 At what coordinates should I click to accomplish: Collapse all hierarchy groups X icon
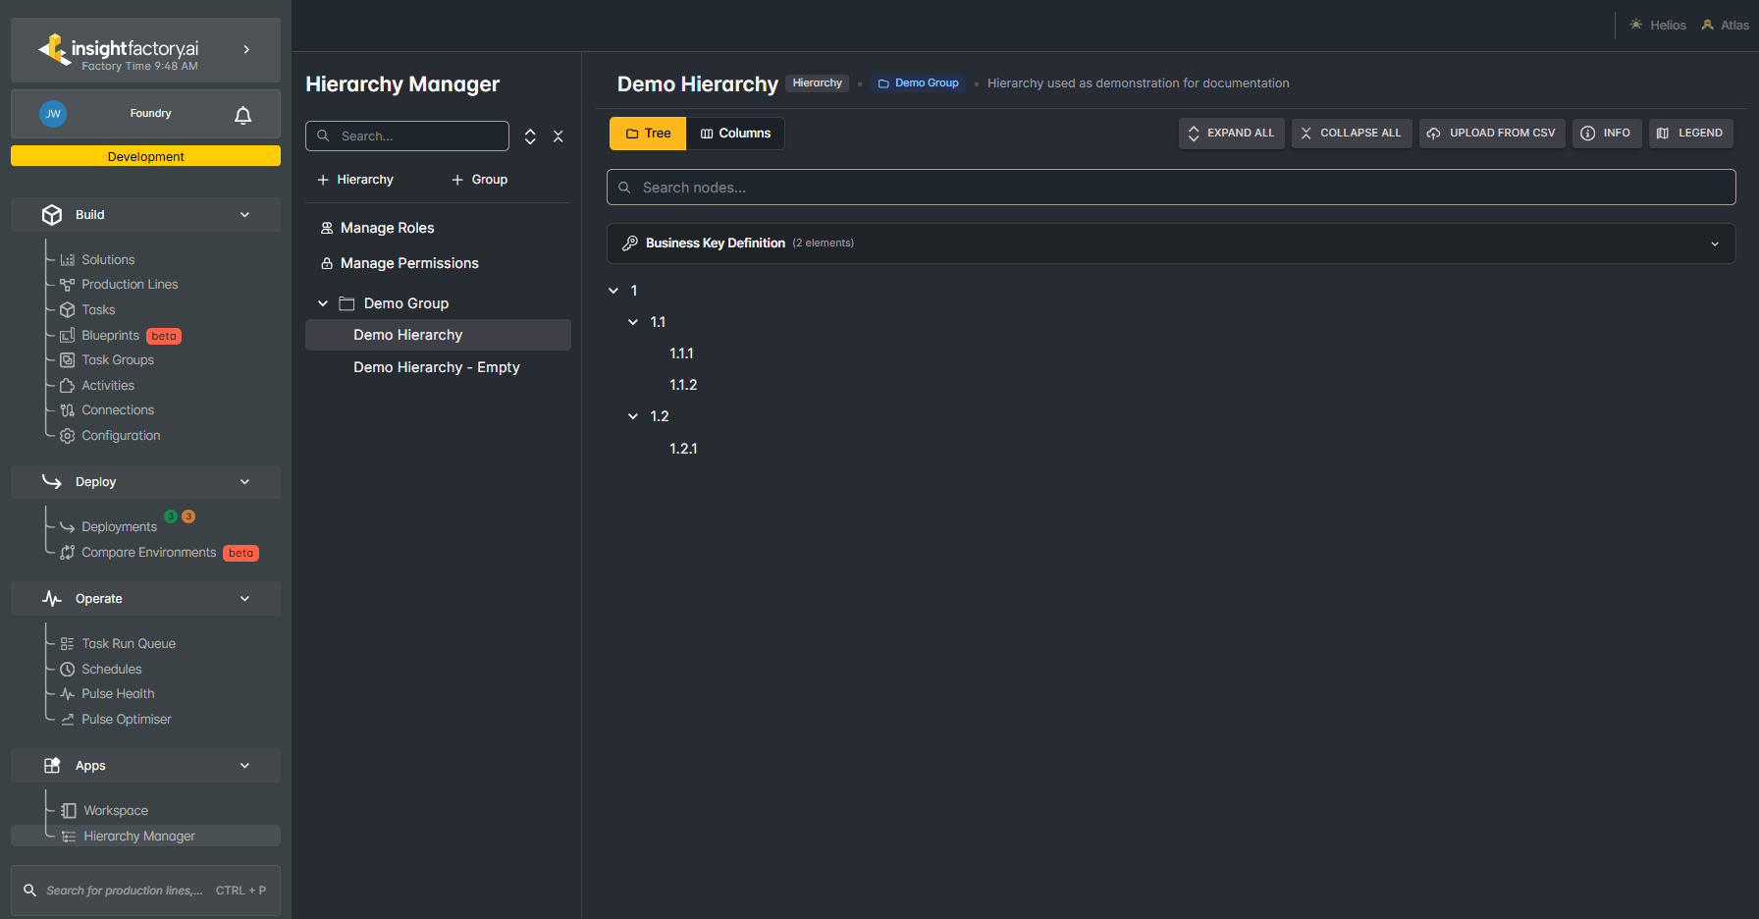(559, 136)
